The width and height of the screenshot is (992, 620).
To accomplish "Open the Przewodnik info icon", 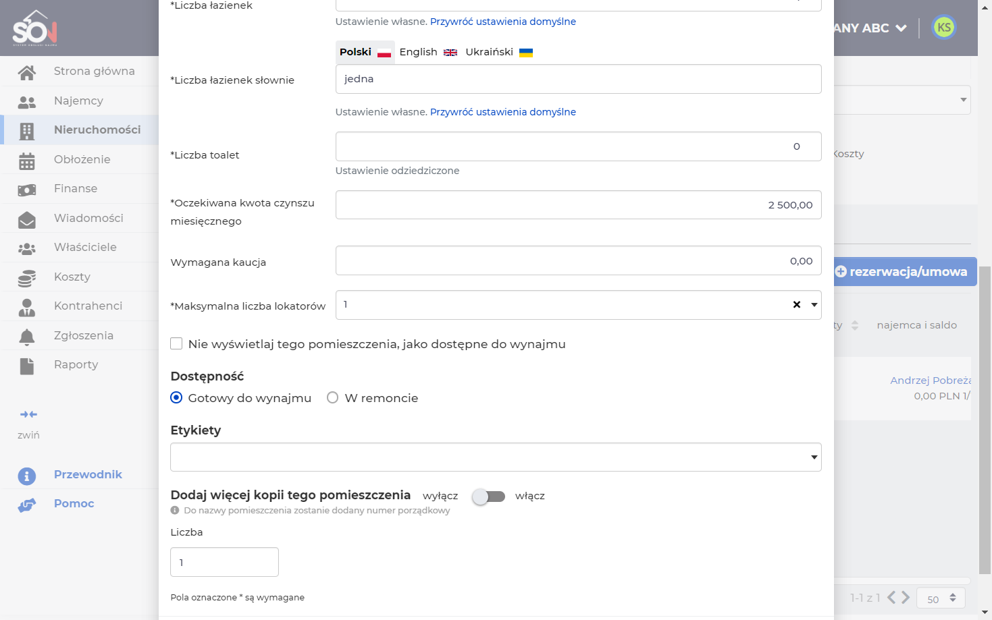I will [x=27, y=476].
